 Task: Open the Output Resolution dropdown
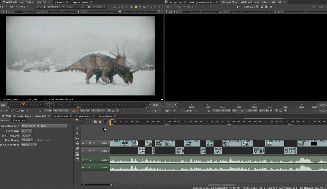(x=44, y=126)
